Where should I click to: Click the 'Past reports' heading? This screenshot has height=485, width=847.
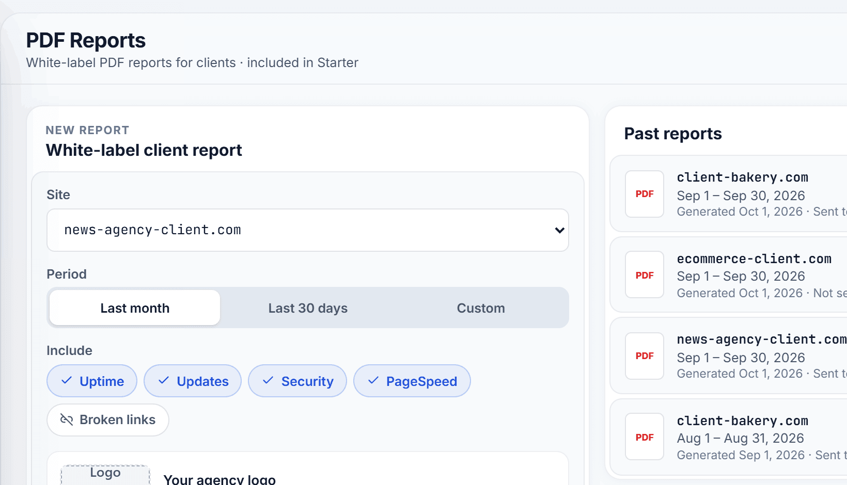673,134
